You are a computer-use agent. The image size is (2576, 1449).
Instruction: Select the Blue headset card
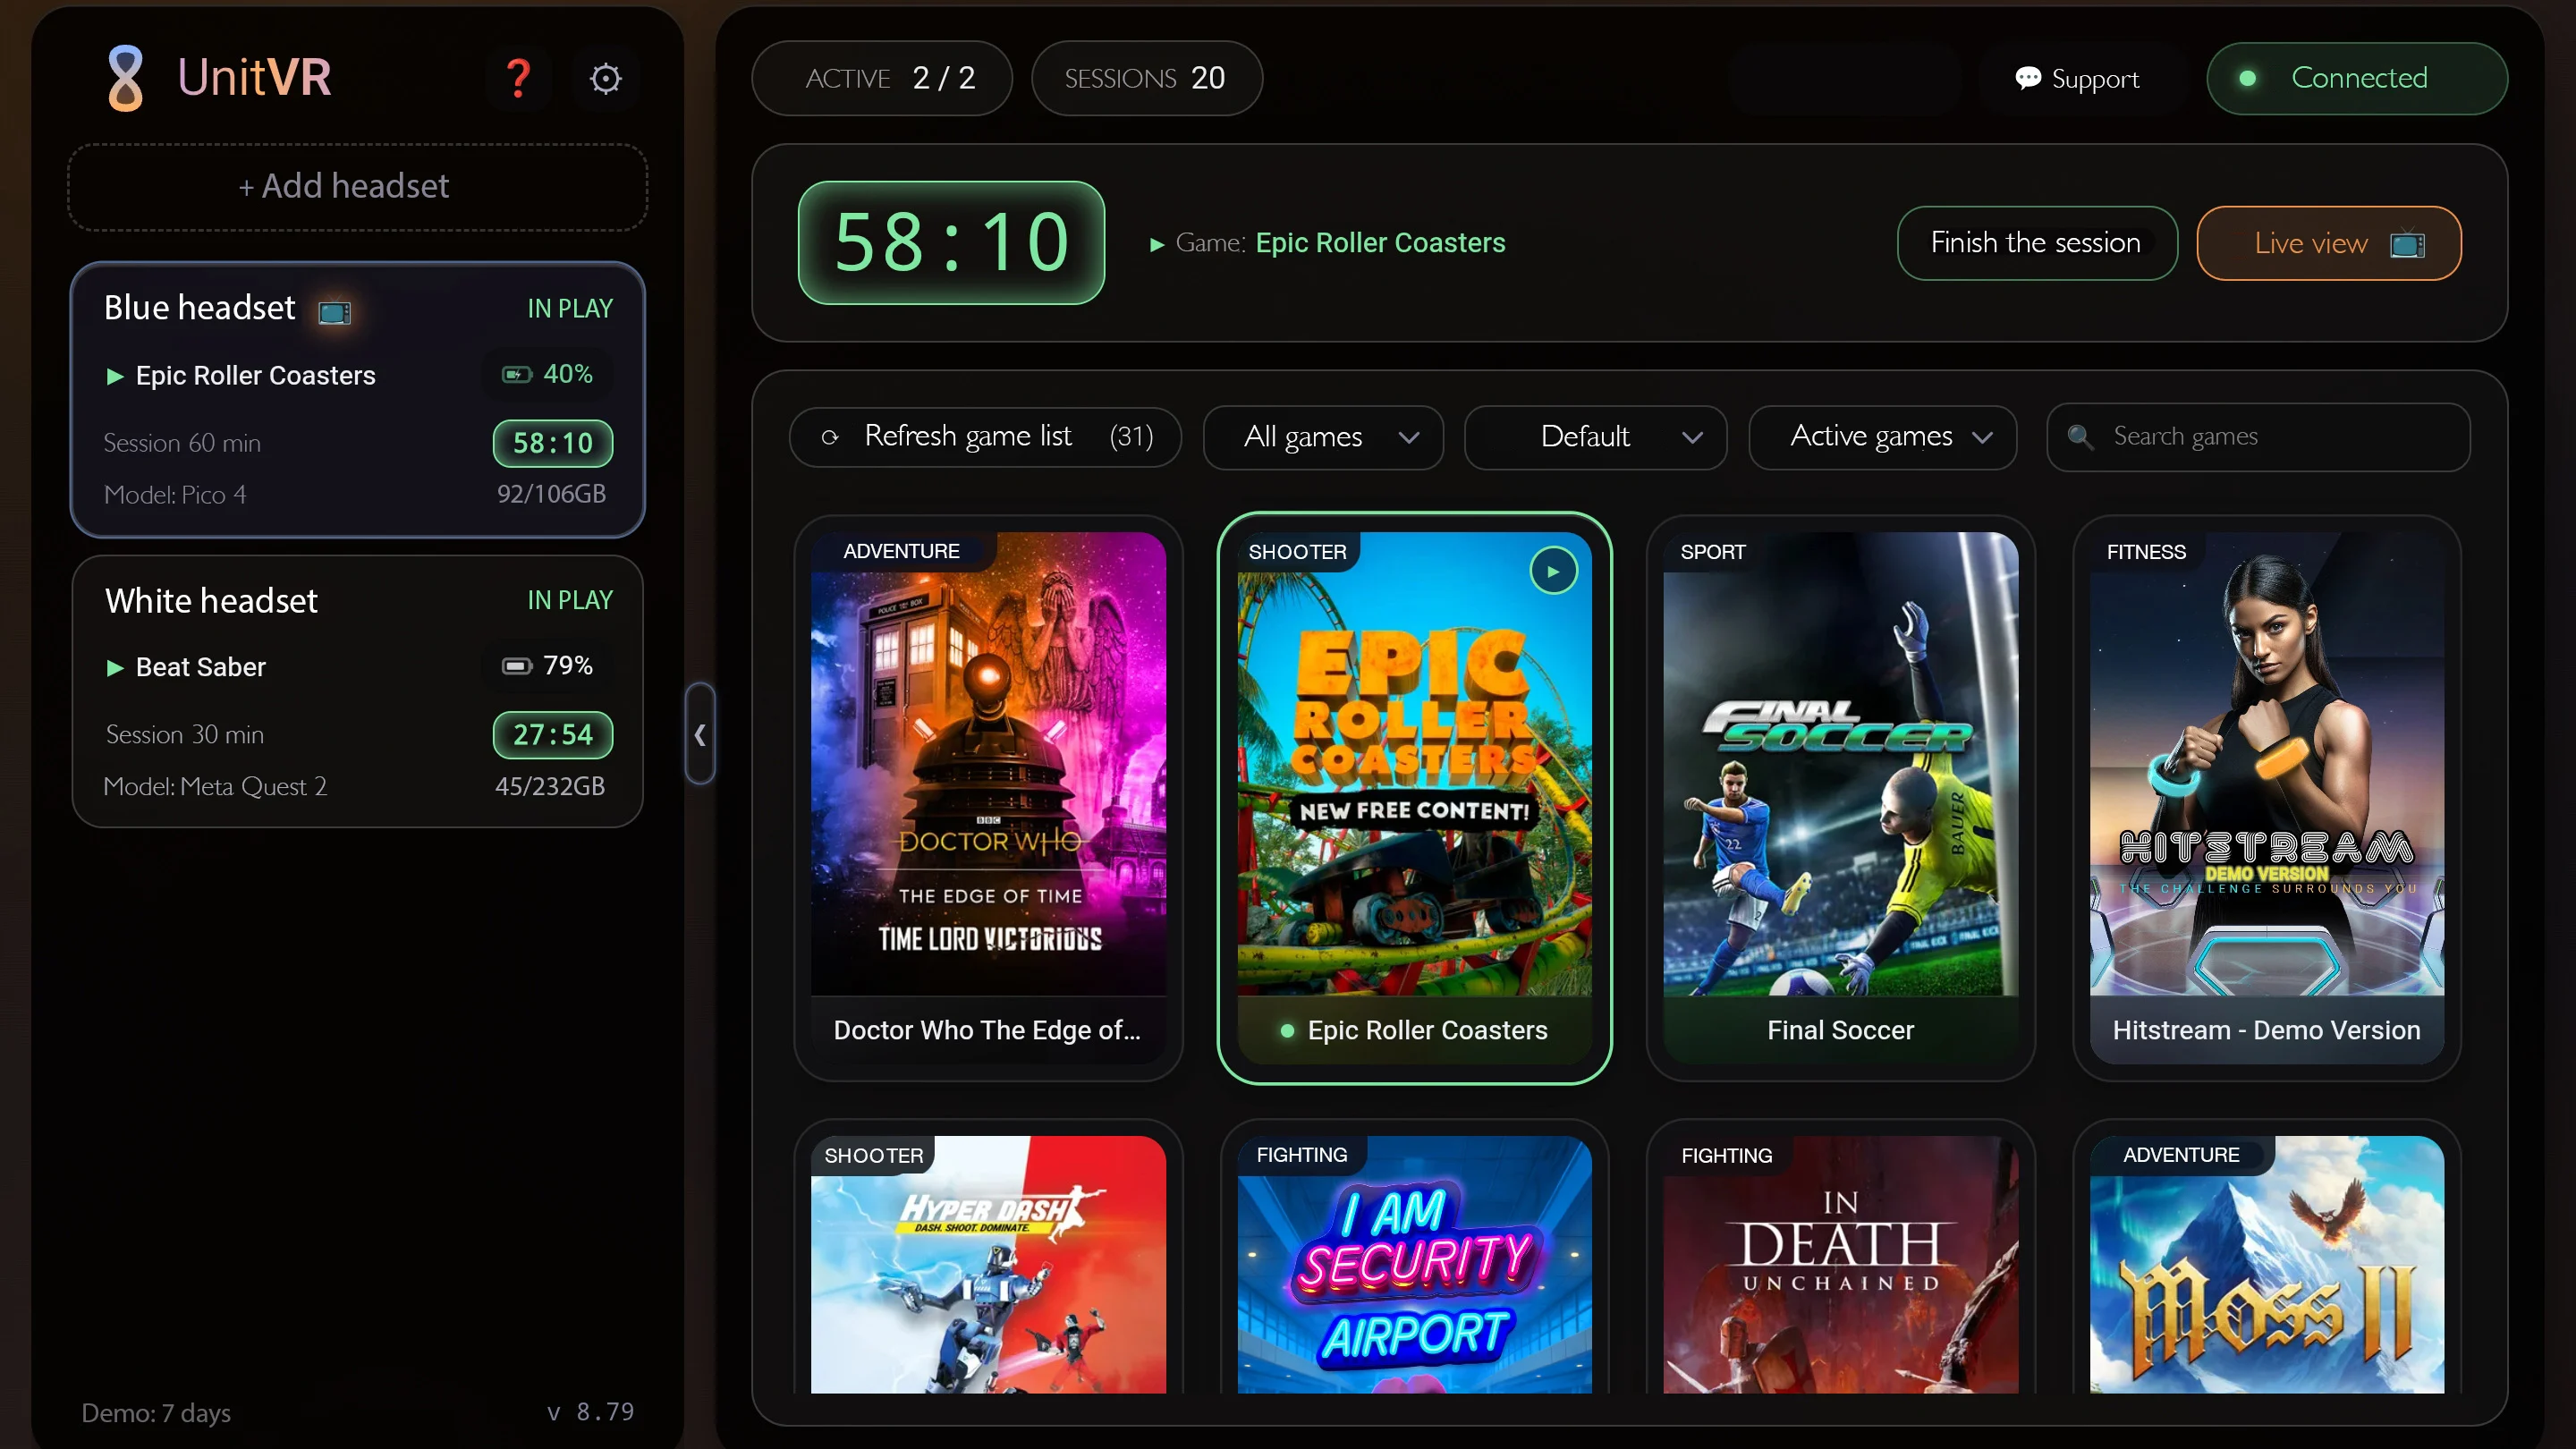point(357,400)
